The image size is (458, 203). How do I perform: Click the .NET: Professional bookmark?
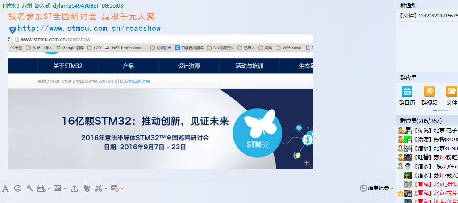pyautogui.click(x=125, y=48)
